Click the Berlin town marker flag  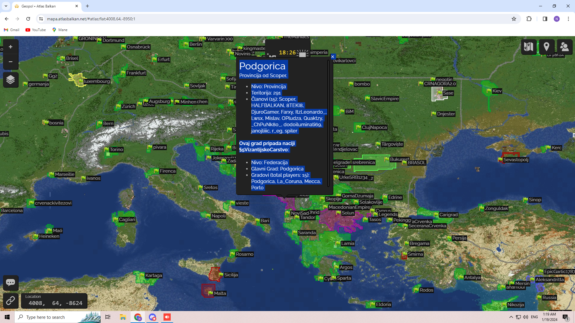(186, 44)
